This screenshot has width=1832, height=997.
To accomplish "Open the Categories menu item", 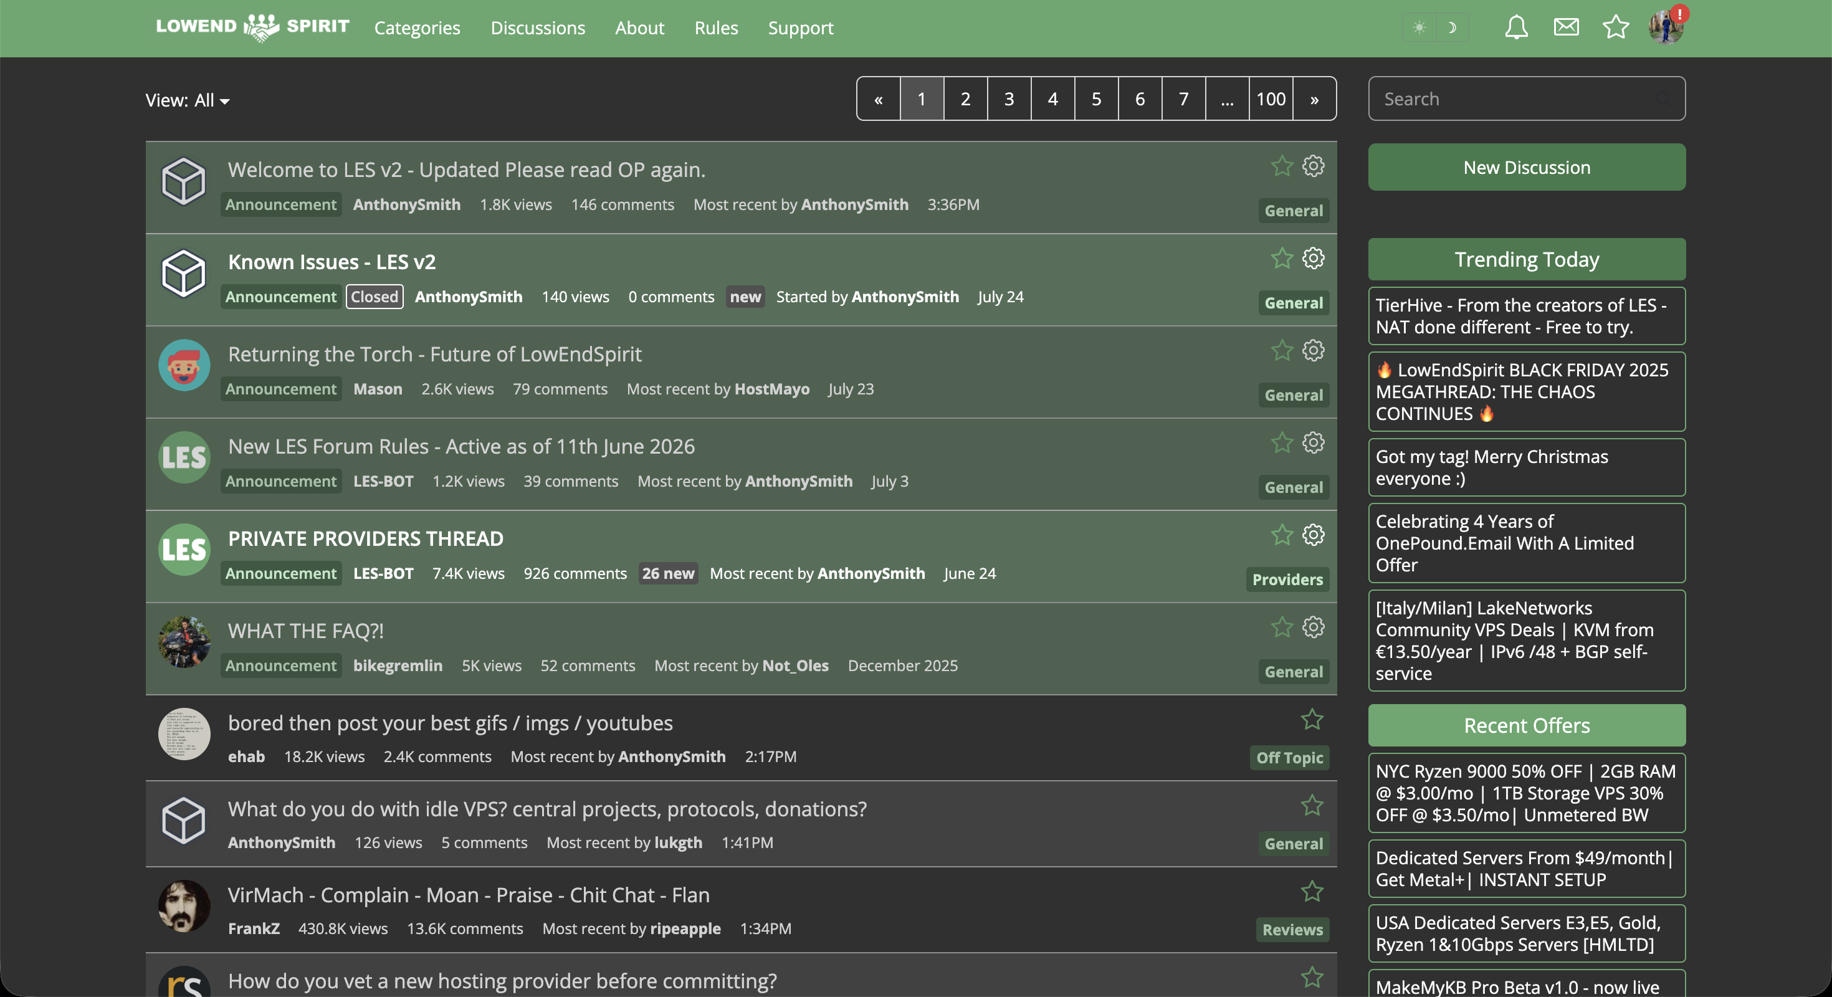I will click(417, 28).
